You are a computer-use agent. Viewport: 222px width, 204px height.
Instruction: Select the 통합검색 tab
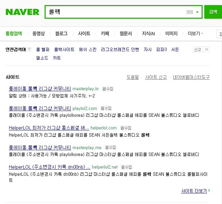pos(14,34)
